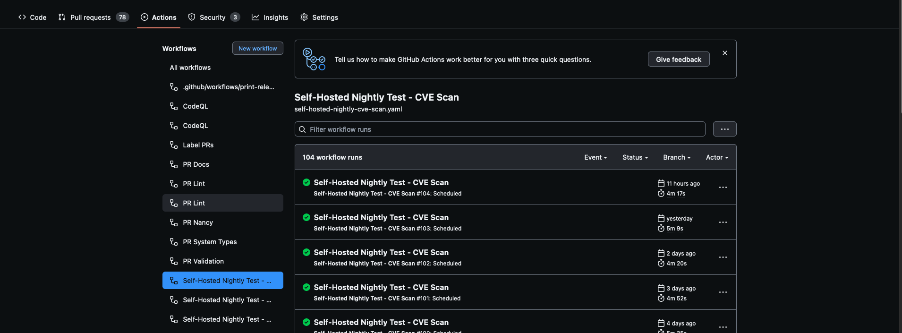Open run #101 CVE Scan title link
Screen dimensions: 902x333
[381, 287]
